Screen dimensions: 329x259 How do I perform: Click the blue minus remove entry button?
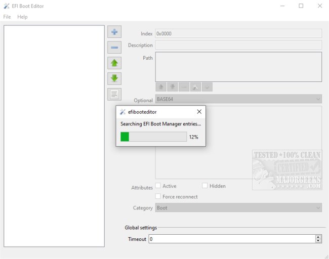coord(114,48)
